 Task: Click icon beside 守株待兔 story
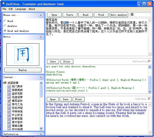pos(9,112)
